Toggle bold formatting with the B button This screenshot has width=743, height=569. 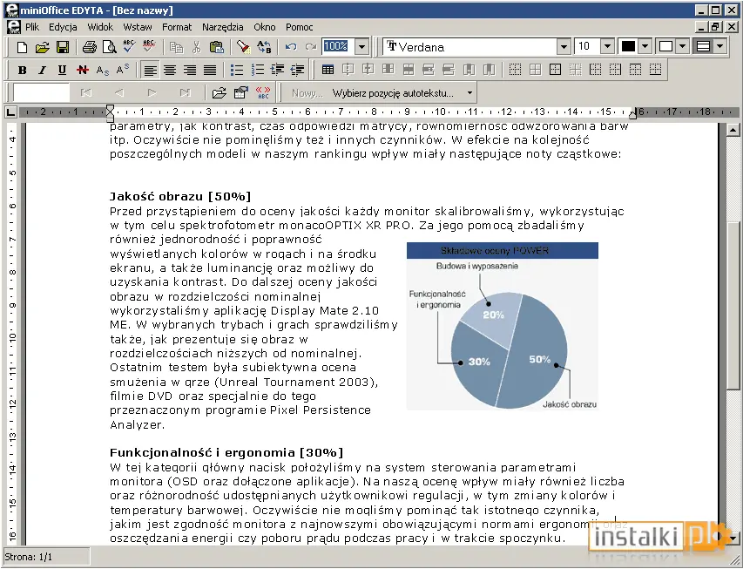pos(22,71)
